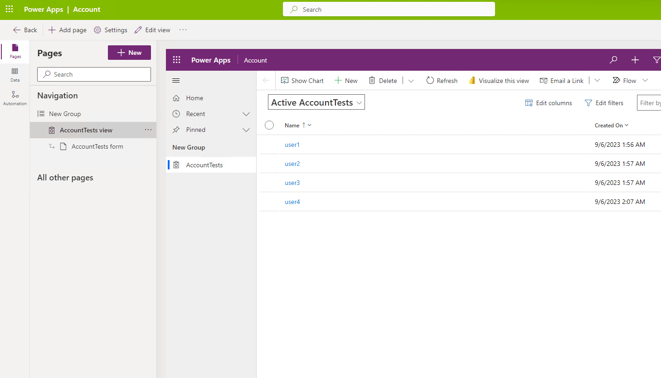Screen dimensions: 661x378
Task: Select the Automation icon in left rail
Action: pyautogui.click(x=15, y=98)
